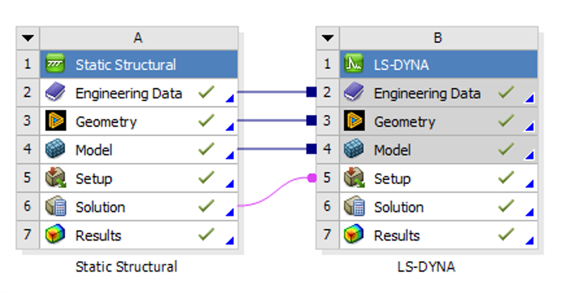The height and width of the screenshot is (293, 588).
Task: Click Solution calculator icon in system B
Action: pyautogui.click(x=353, y=206)
